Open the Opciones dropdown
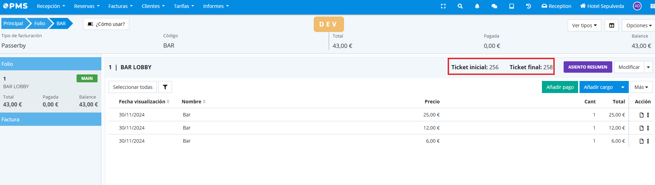 tap(638, 25)
